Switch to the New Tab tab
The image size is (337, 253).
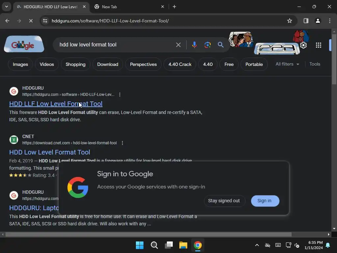[129, 7]
